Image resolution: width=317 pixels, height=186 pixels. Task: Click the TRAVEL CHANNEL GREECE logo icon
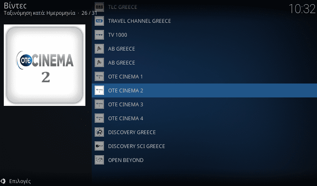click(99, 21)
